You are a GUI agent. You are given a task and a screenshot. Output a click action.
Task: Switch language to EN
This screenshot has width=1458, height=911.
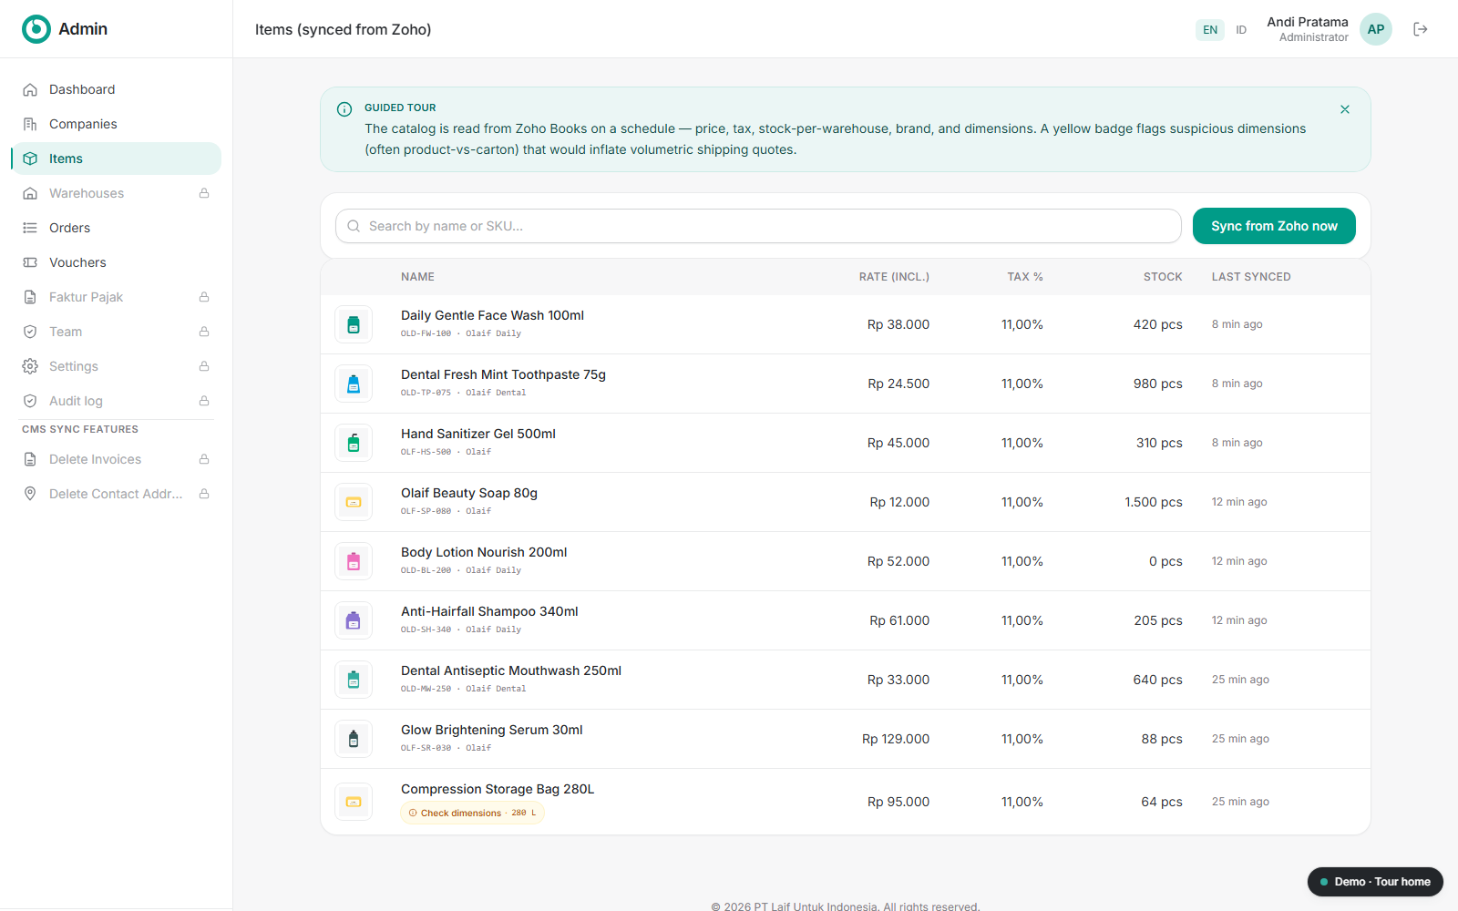click(1210, 30)
